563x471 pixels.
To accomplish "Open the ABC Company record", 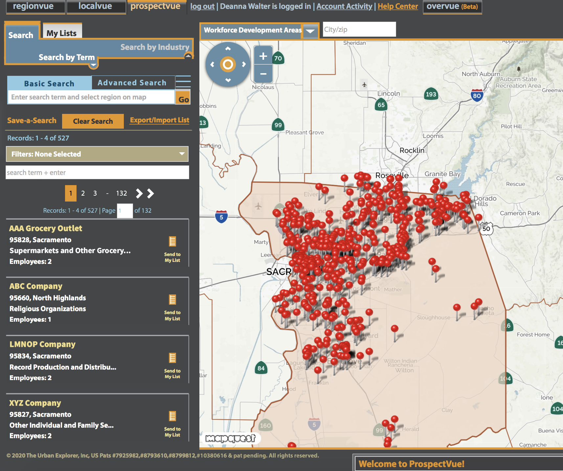I will (36, 286).
